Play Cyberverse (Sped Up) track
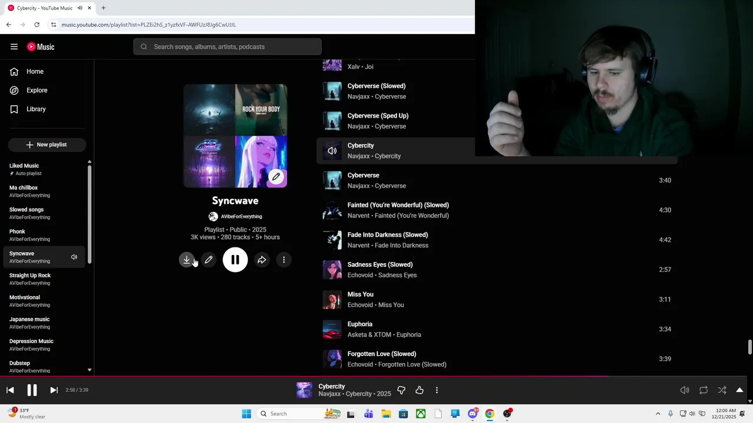Screen dimensions: 753x423 [378, 116]
